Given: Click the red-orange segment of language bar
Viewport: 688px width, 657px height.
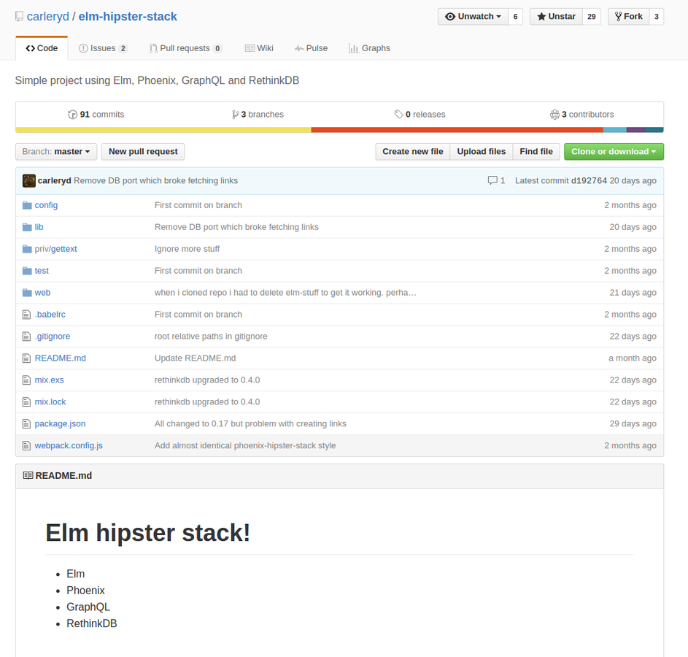Looking at the screenshot, I should tap(457, 130).
